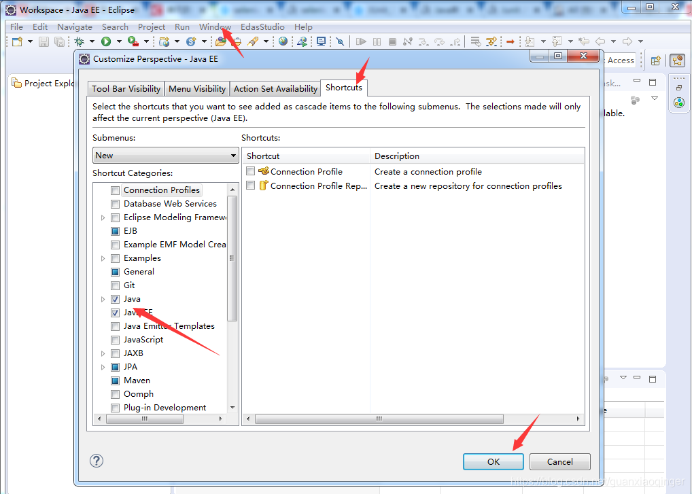Uncheck the Java EE category checkbox
This screenshot has height=494, width=692.
pos(115,313)
